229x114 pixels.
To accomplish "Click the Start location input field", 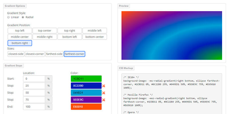I will [x=34, y=79].
